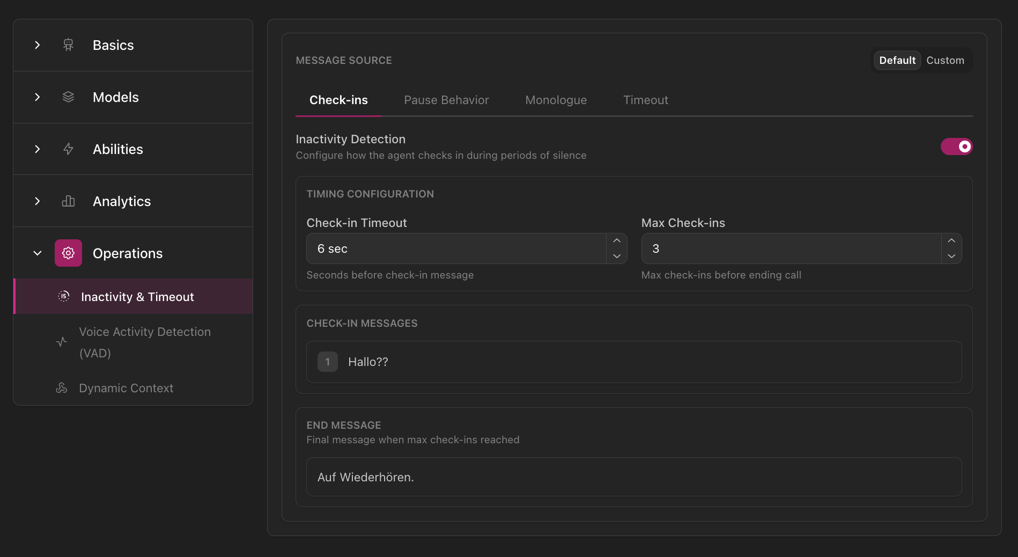Click the Voice Activity Detection waveform icon
1018x557 pixels.
click(x=62, y=342)
